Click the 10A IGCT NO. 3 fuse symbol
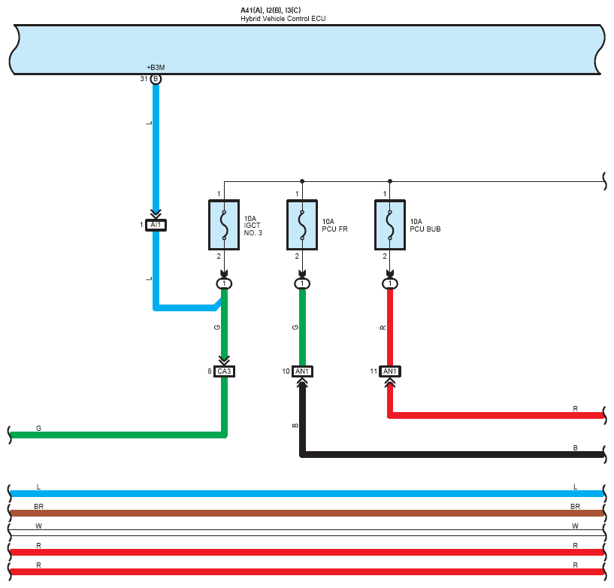614x588 pixels. pyautogui.click(x=223, y=225)
